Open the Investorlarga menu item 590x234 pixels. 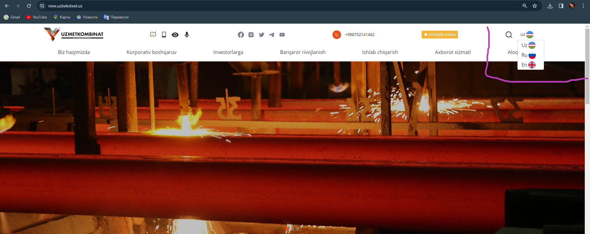tap(228, 52)
